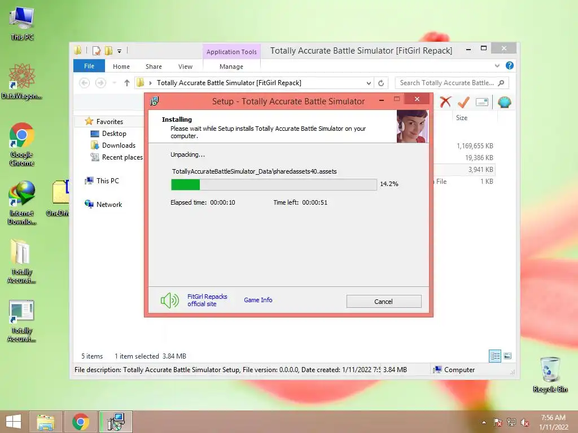Expand the ribbon with the chevron
Screen dimensions: 578x433
497,65
